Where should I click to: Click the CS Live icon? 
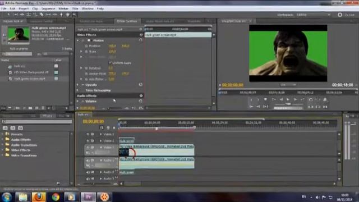[x=340, y=15]
